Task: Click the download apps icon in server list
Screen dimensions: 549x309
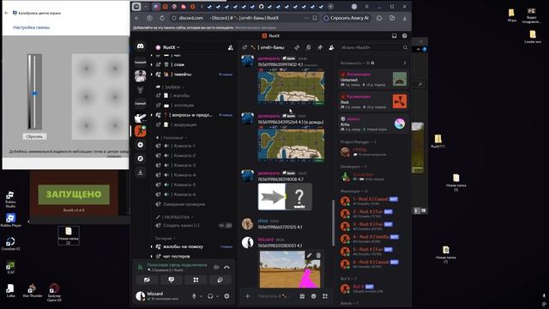Action: pos(141,173)
